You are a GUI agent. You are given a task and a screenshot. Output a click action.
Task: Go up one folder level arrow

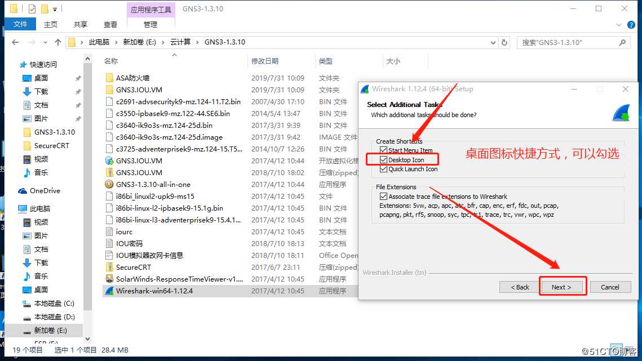[58, 42]
